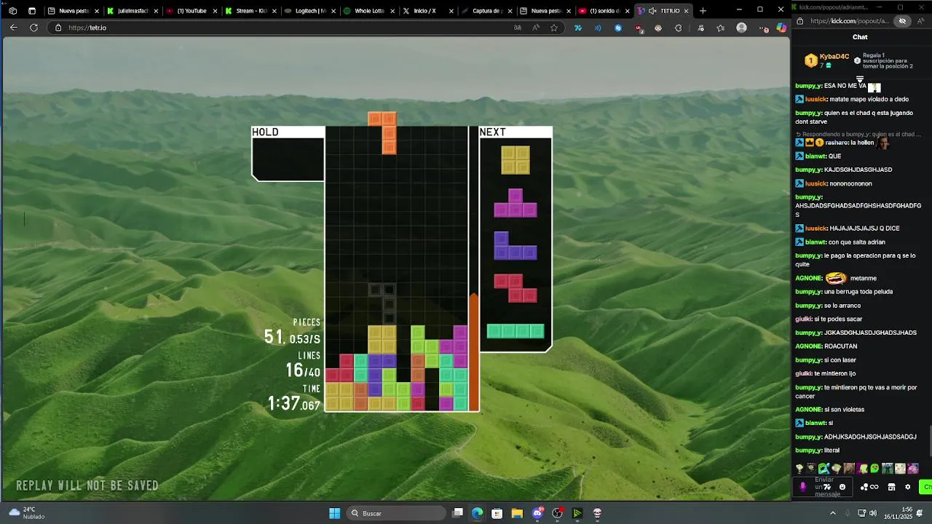The height and width of the screenshot is (524, 932).
Task: Open the workspaces icon at top-left
Action: coord(12,11)
